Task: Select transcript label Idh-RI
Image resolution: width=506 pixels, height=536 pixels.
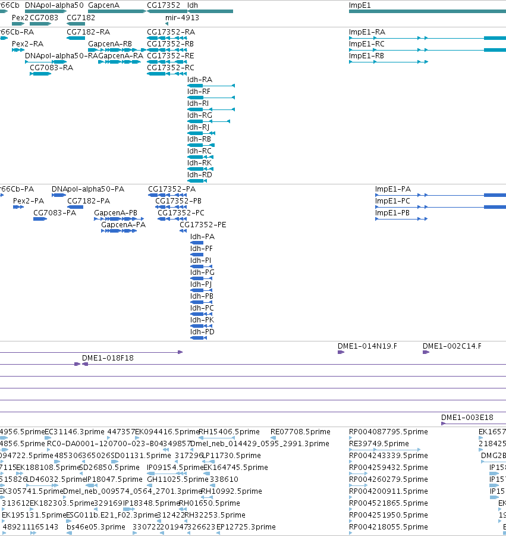Action: 198,104
